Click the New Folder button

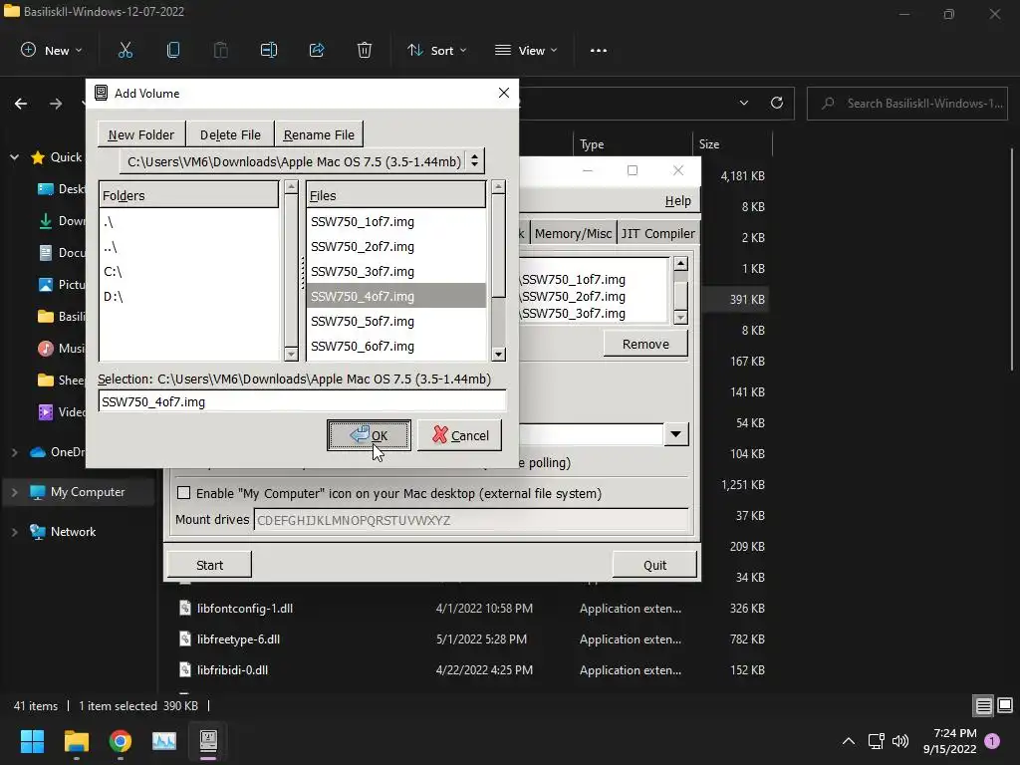click(141, 134)
